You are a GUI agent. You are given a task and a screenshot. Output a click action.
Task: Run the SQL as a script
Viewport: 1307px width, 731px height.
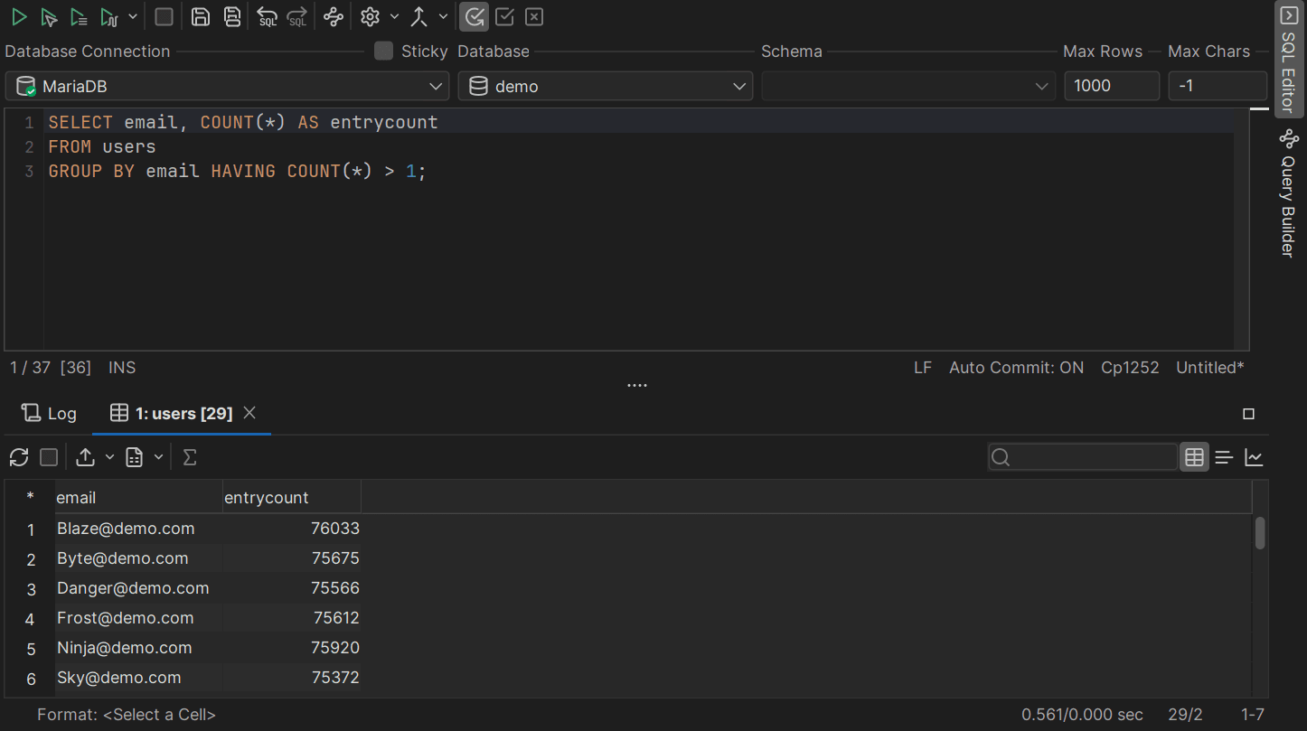point(79,16)
